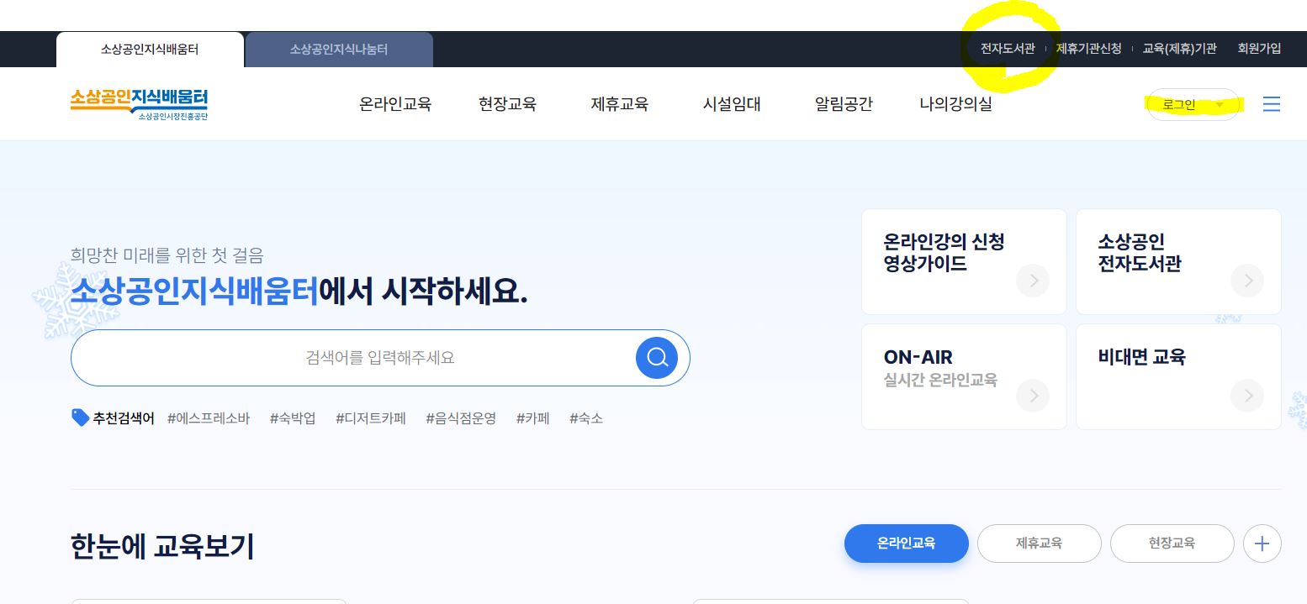The image size is (1307, 604).
Task: Select the 온라인교육 filter button
Action: pos(907,543)
